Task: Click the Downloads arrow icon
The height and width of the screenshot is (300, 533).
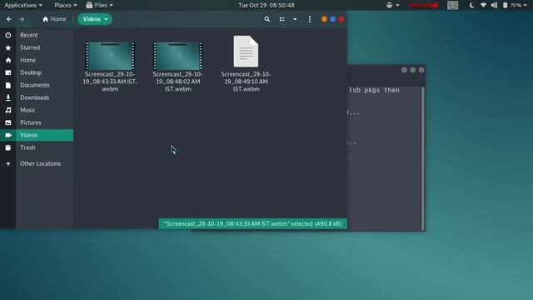Action: point(8,97)
